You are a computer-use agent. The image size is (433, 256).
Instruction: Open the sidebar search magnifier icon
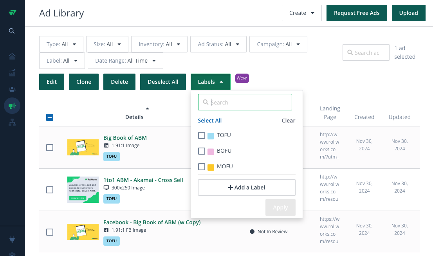tap(12, 31)
